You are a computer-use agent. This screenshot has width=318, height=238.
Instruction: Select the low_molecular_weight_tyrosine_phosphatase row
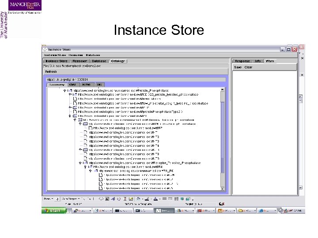tap(143, 103)
